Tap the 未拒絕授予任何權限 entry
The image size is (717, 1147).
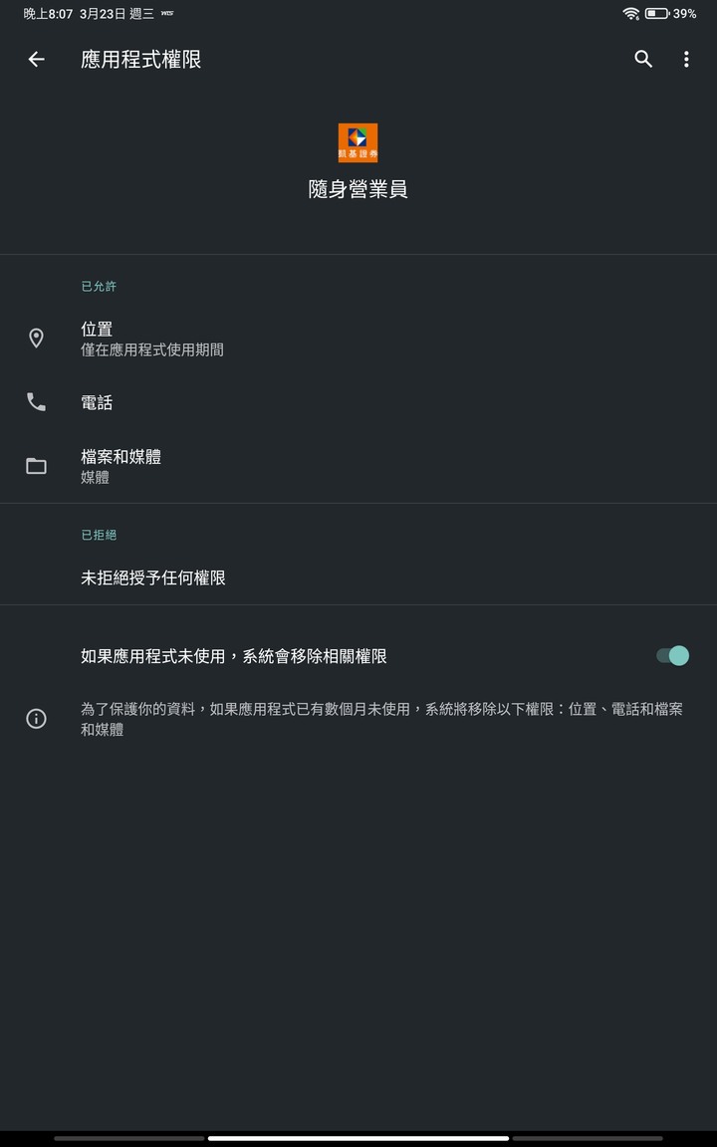pos(153,577)
